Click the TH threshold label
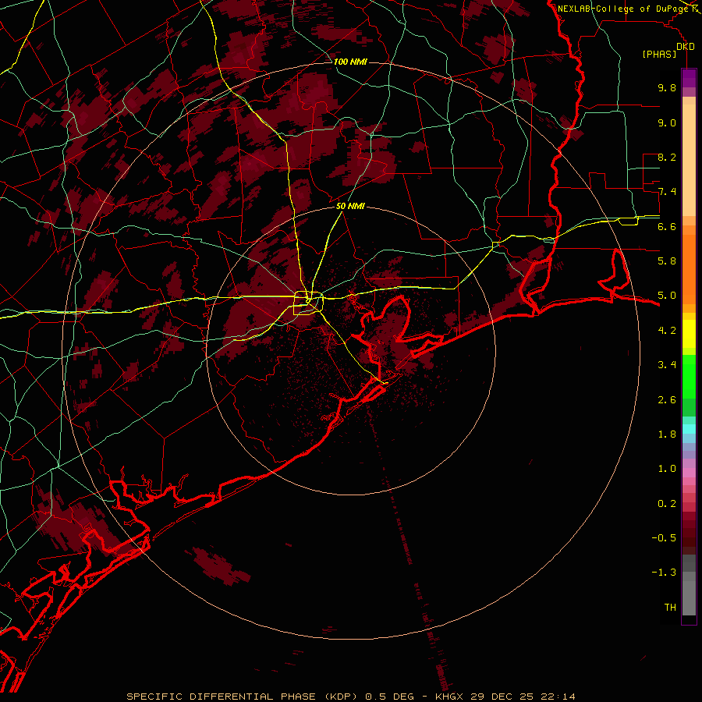This screenshot has width=702, height=702. 670,607
